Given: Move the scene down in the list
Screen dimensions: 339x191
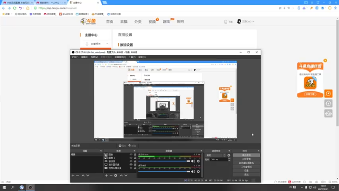Looking at the screenshot, I should click(88, 175).
